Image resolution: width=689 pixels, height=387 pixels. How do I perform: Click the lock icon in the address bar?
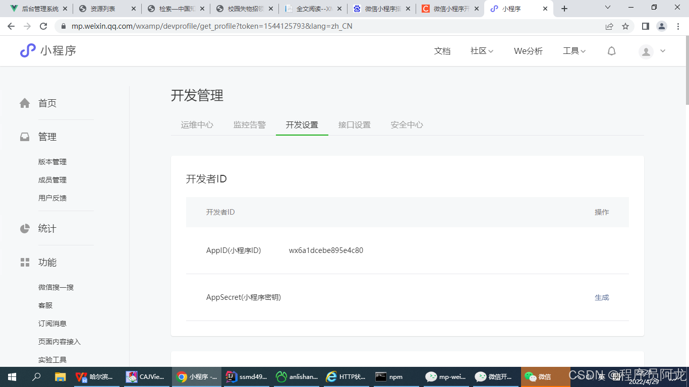point(64,26)
